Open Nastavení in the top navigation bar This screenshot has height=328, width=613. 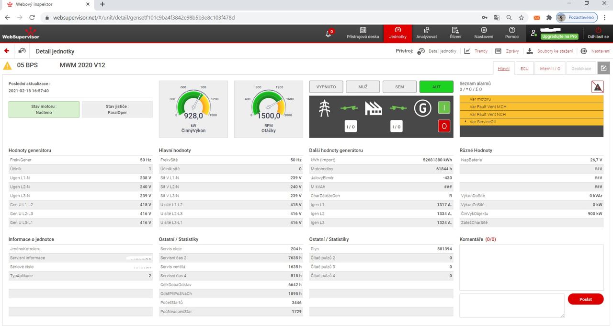coord(484,33)
